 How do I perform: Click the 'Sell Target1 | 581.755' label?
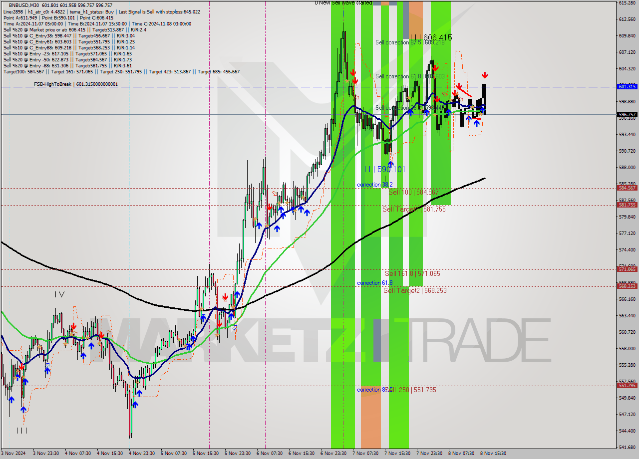tap(414, 209)
